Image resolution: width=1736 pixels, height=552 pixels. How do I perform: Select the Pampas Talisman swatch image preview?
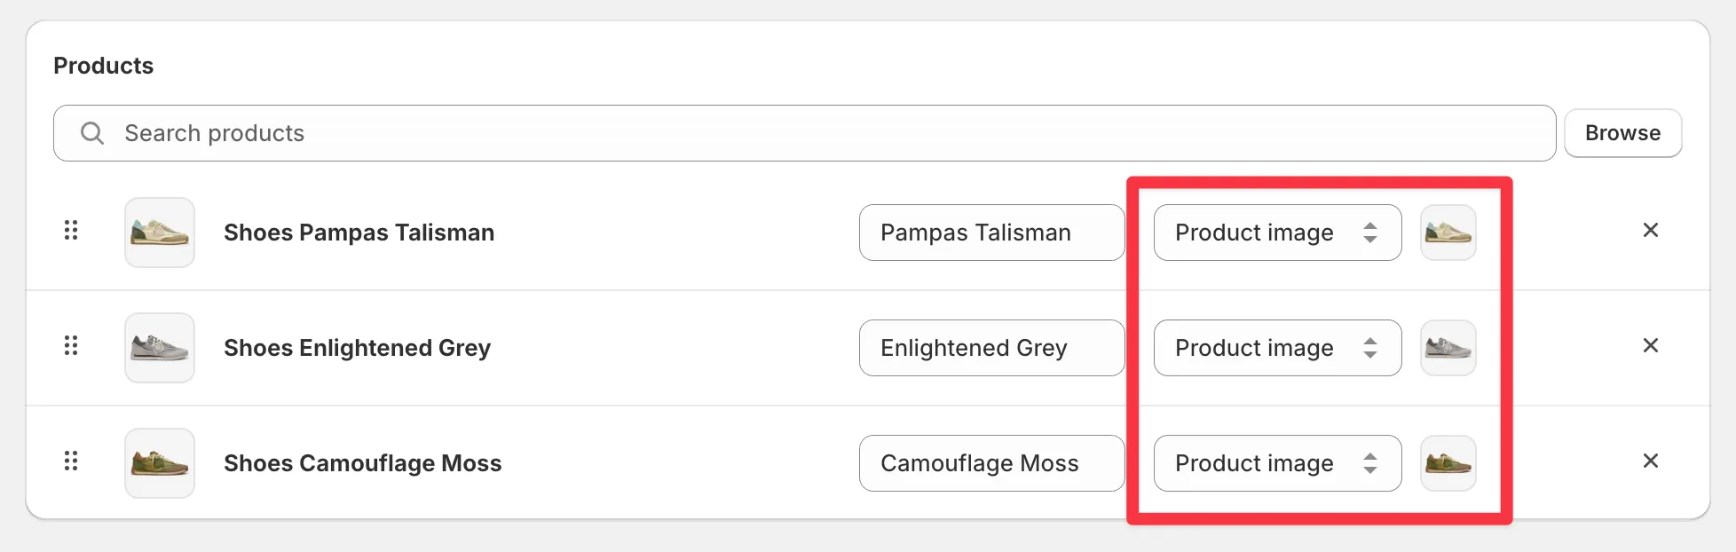pos(1448,233)
